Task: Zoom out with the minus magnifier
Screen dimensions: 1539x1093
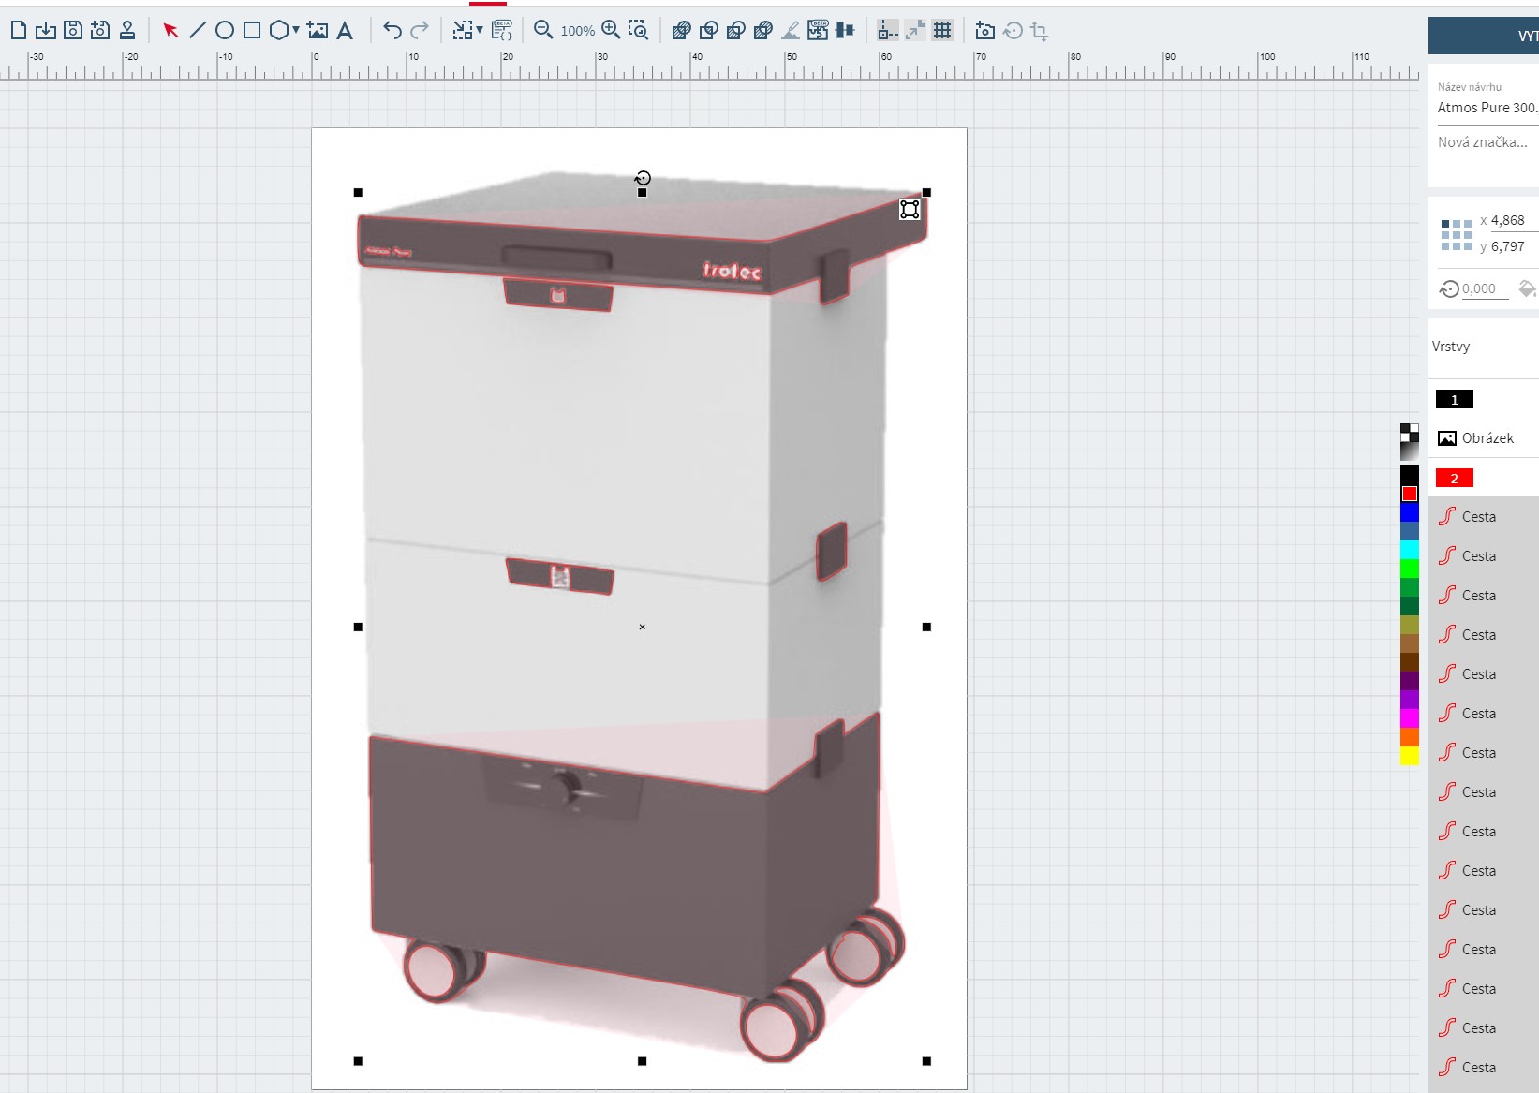Action: pyautogui.click(x=542, y=31)
